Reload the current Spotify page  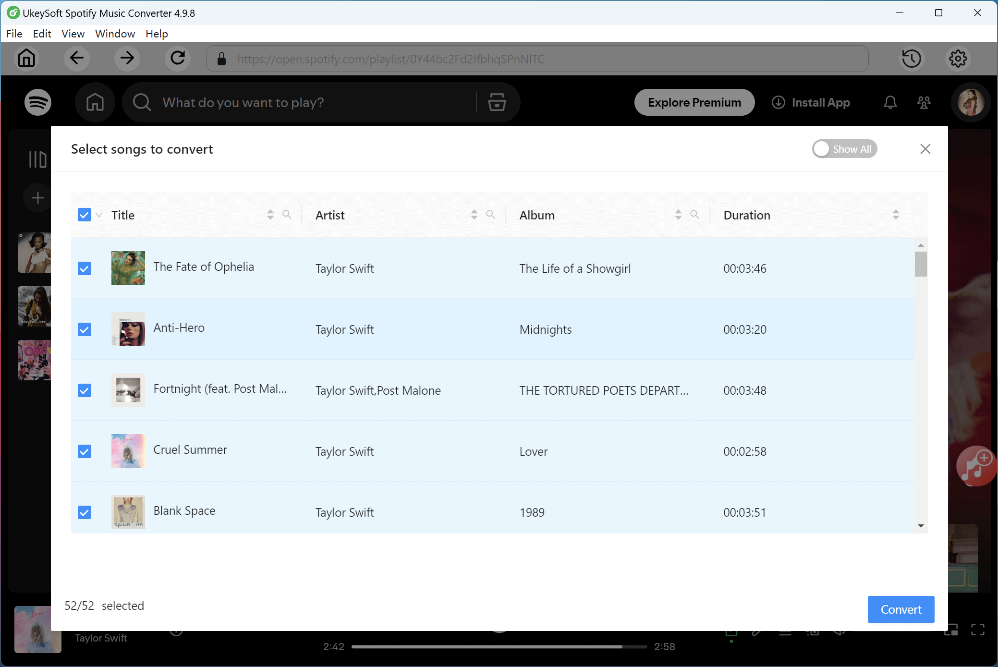click(177, 58)
